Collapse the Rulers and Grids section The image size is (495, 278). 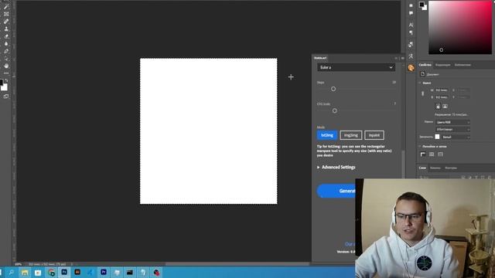click(x=420, y=146)
